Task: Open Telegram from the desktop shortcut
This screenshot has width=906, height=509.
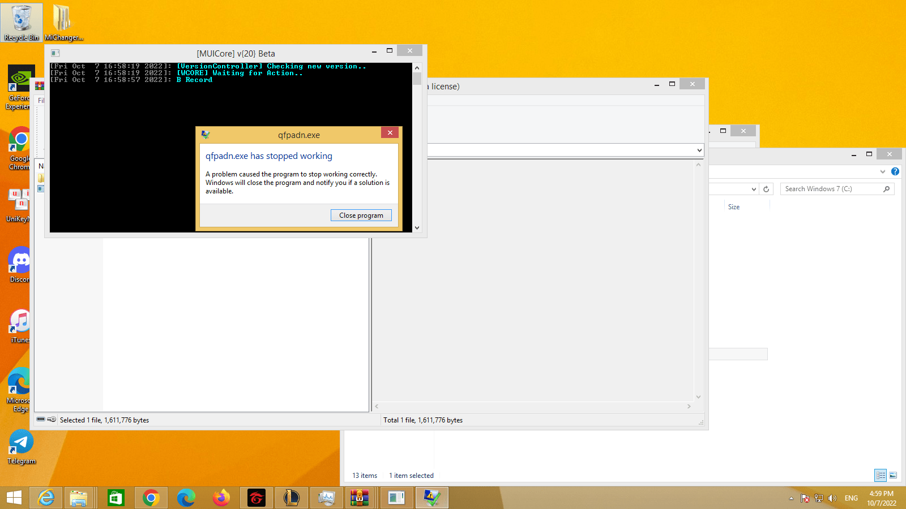Action: point(21,447)
